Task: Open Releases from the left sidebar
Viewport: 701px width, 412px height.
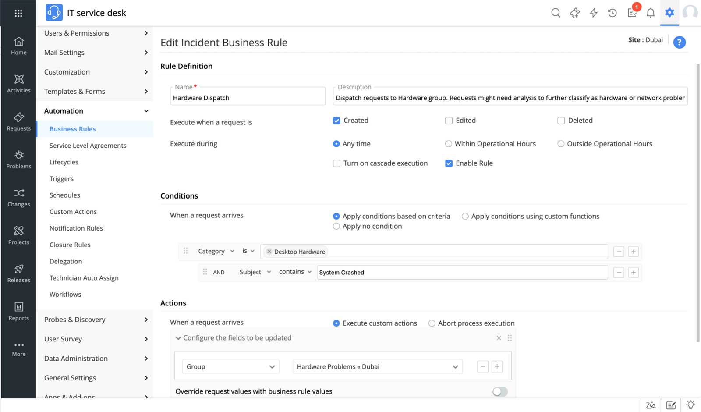Action: [x=18, y=273]
